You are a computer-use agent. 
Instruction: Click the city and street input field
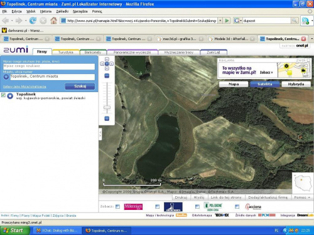coord(52,76)
